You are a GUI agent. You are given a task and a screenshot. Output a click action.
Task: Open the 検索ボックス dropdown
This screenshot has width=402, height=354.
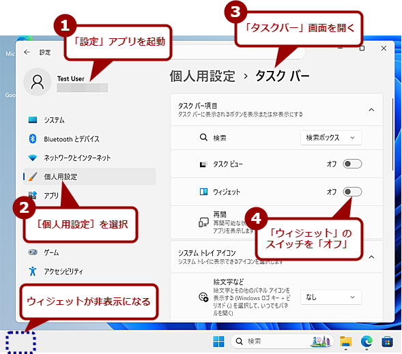[331, 138]
